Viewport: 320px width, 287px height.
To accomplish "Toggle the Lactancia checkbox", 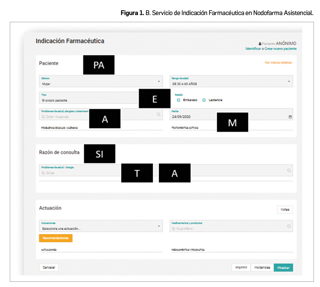I will click(x=204, y=100).
